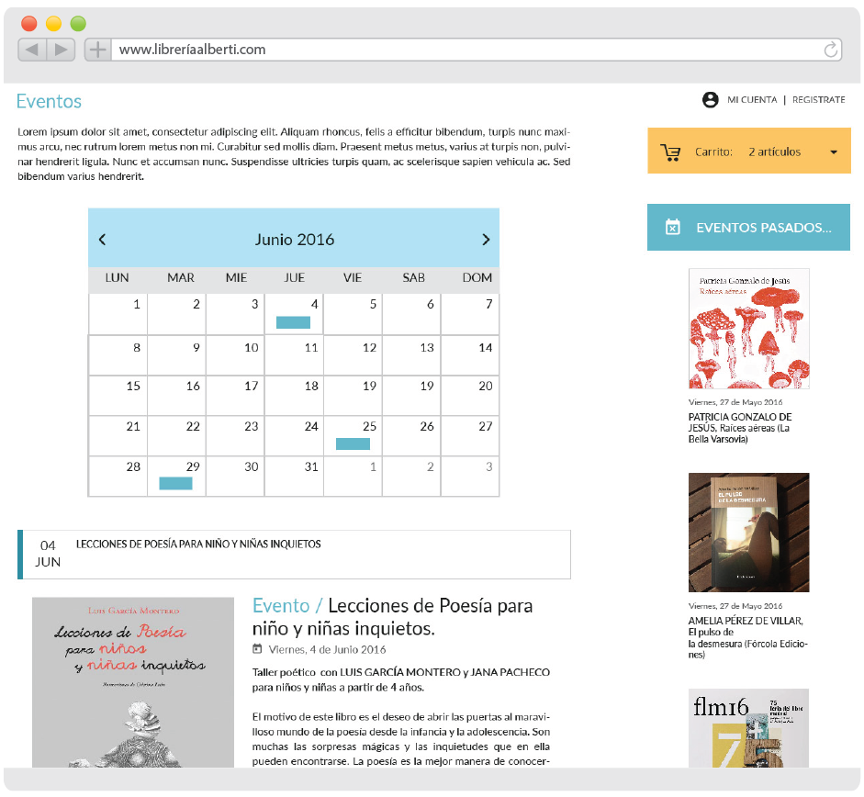The width and height of the screenshot is (864, 797).
Task: Select calendar day 10
Action: pyautogui.click(x=235, y=355)
